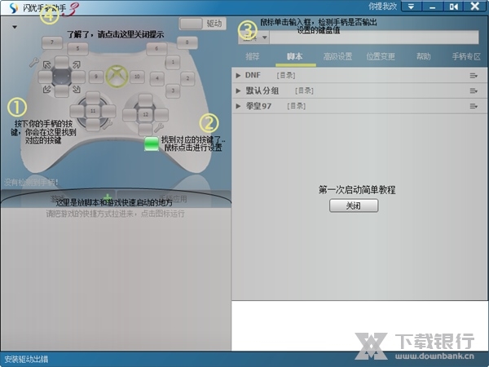Click shoulder button 6

point(156,48)
